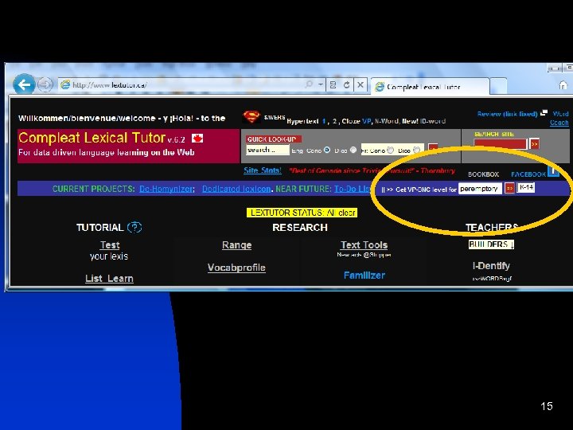
Task: Expand the BUILDERS dropdown under Teachers
Action: pyautogui.click(x=492, y=244)
